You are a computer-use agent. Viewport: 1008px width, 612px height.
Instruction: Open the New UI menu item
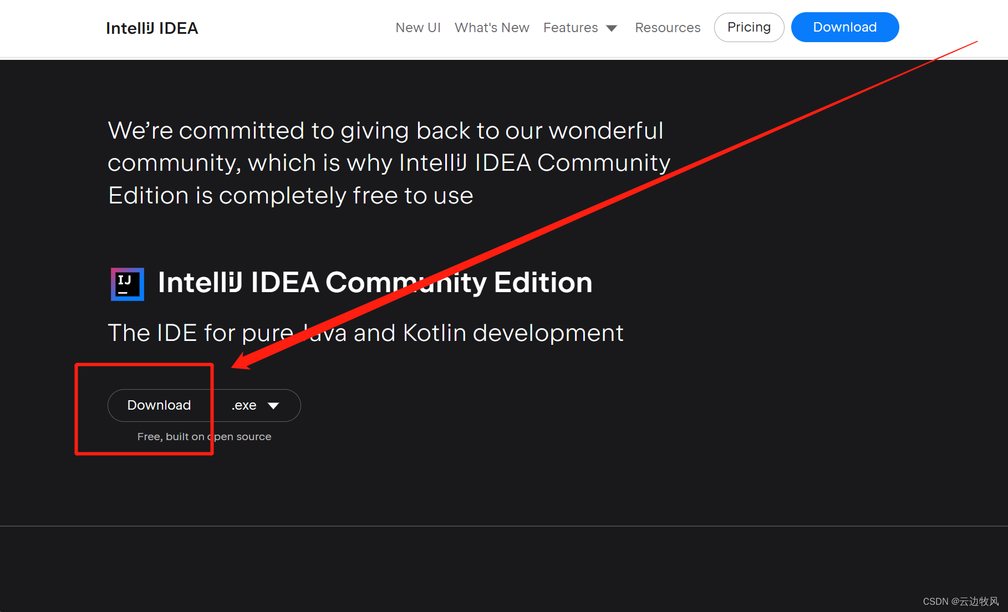point(418,28)
